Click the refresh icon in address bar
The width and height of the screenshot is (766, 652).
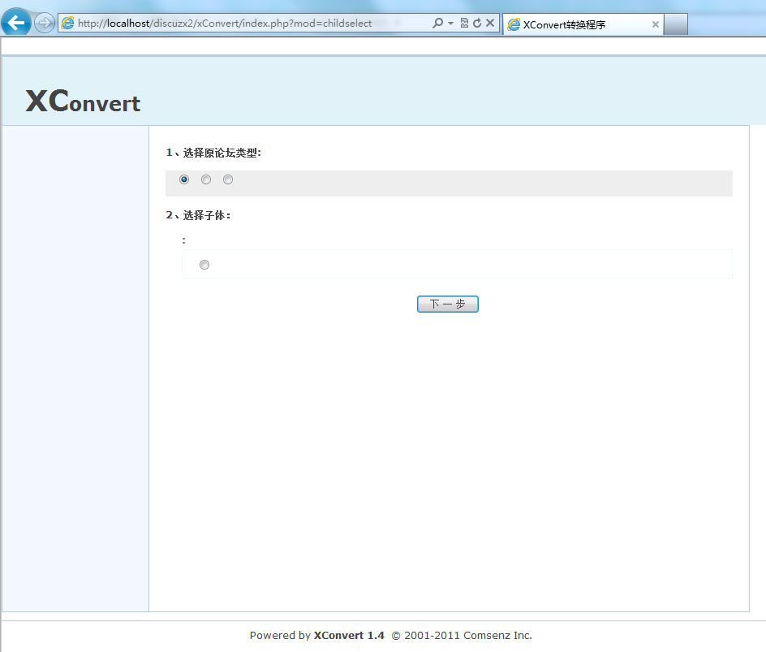tap(477, 23)
